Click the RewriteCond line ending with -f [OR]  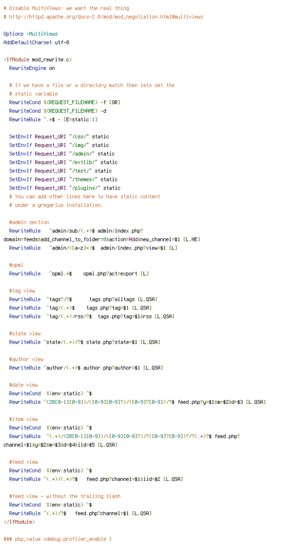coord(65,102)
